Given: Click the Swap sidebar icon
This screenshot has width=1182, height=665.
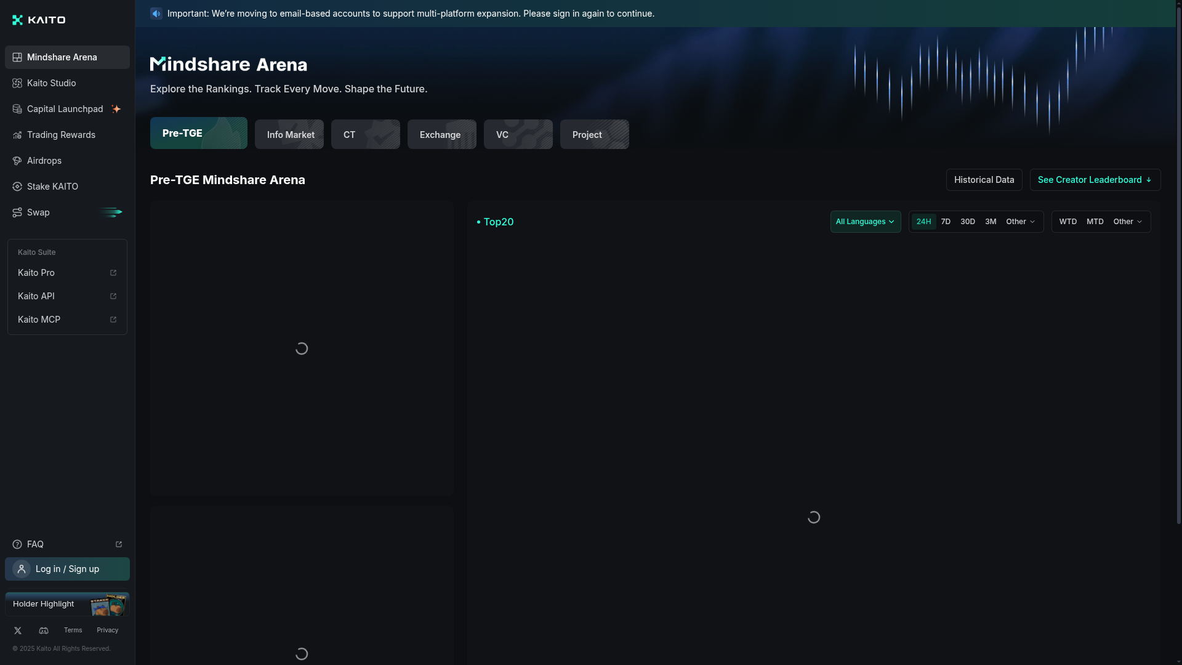Looking at the screenshot, I should coord(17,212).
